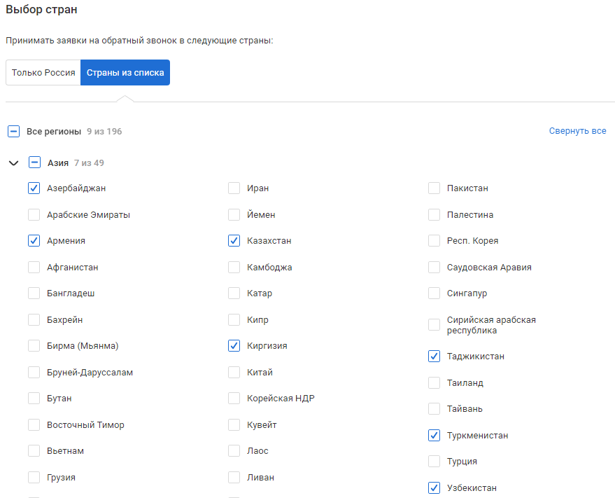Image resolution: width=615 pixels, height=498 pixels.
Task: Uncheck the Азербайджан checkbox
Action: point(34,188)
